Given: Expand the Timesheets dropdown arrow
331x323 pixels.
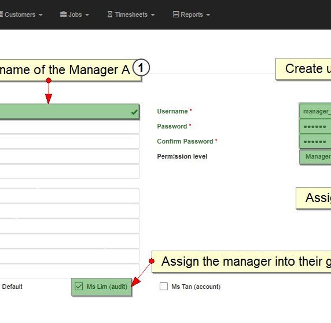Looking at the screenshot, I should click(x=153, y=15).
